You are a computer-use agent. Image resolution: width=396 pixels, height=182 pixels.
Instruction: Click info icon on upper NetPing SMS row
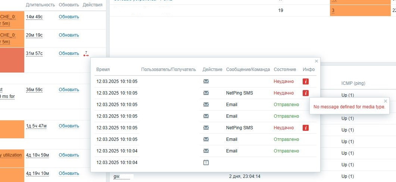point(306,93)
